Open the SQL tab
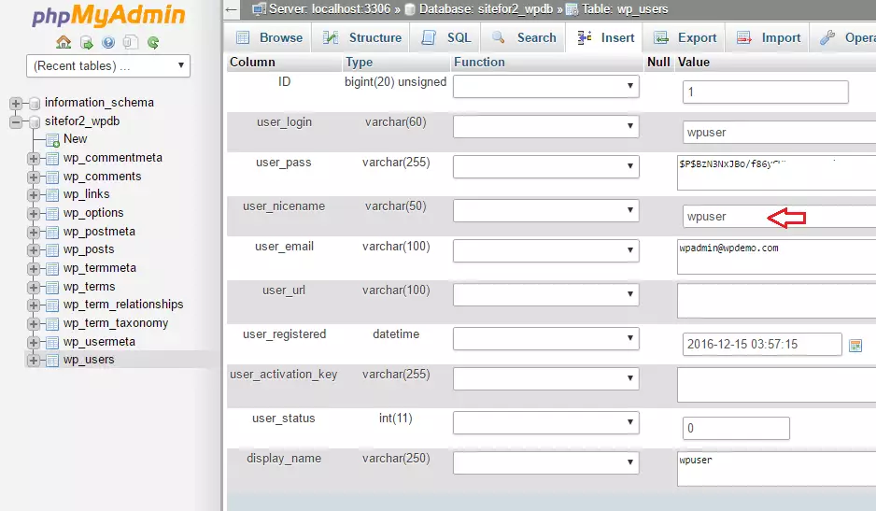This screenshot has width=876, height=511. point(447,37)
